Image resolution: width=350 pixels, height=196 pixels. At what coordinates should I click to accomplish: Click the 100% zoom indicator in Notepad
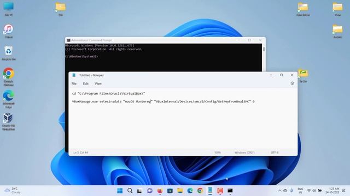pos(218,152)
